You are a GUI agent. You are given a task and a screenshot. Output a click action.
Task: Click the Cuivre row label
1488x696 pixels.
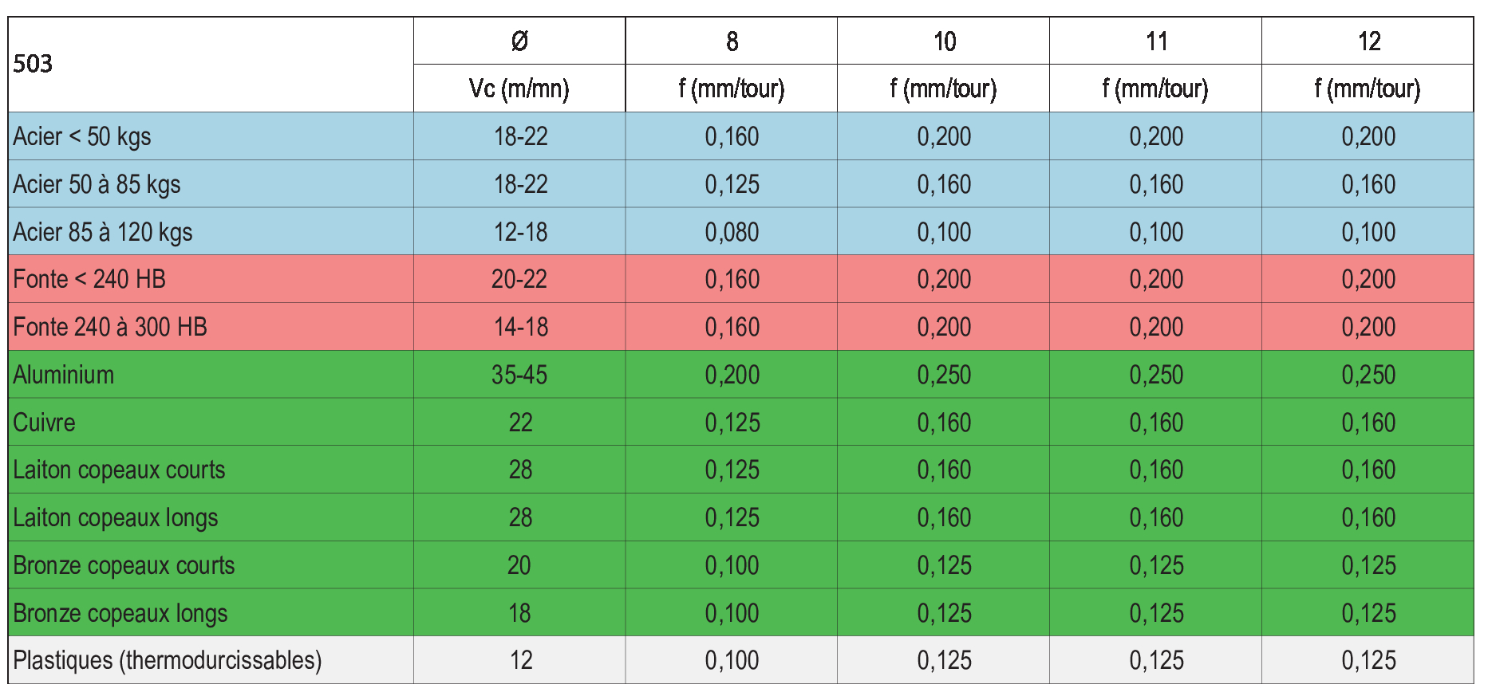tap(45, 423)
